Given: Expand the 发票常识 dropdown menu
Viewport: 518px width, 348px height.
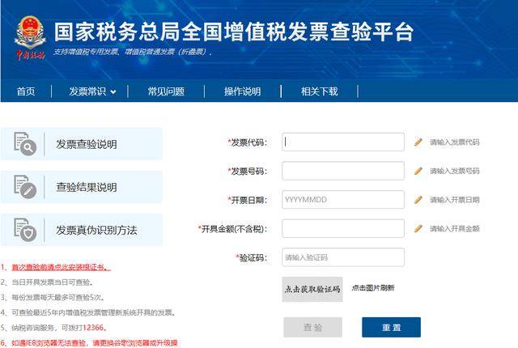Looking at the screenshot, I should [92, 91].
